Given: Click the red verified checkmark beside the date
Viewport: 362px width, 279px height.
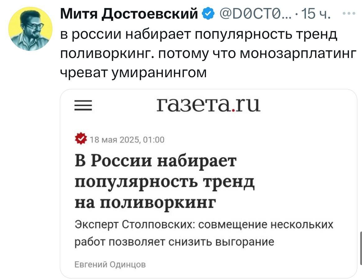Looking at the screenshot, I should (81, 138).
